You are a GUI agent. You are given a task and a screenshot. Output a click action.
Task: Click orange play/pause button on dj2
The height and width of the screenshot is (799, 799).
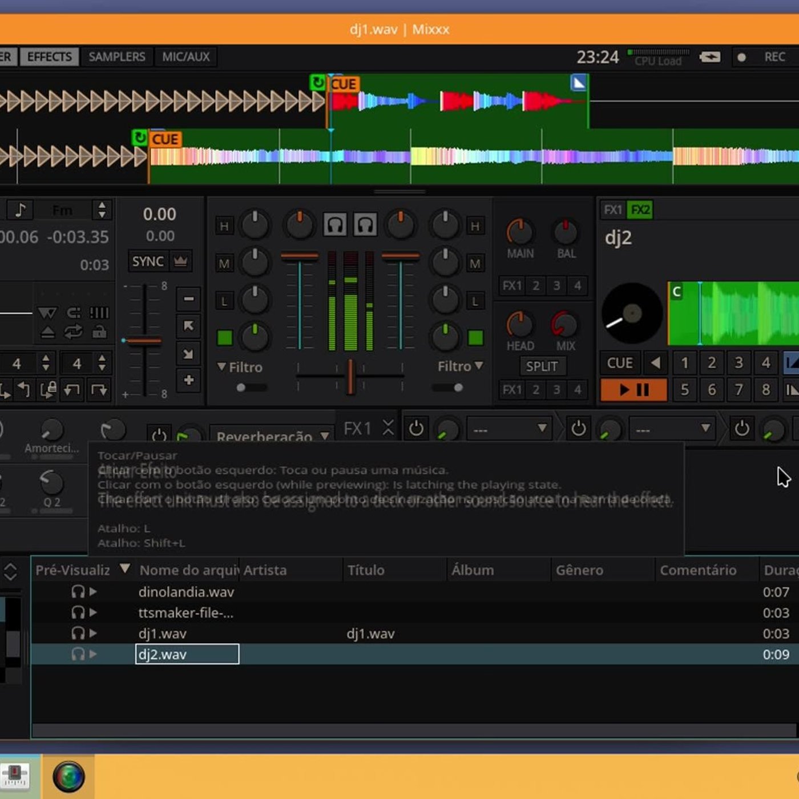pos(633,390)
